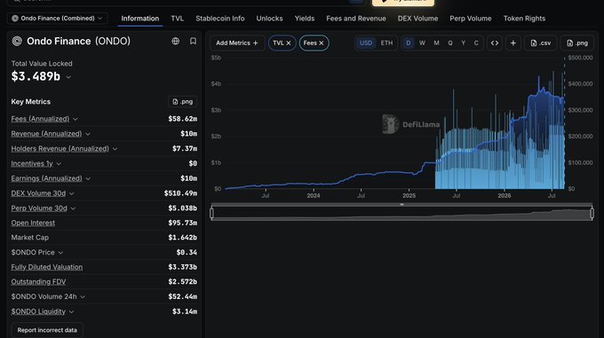Expand DEX Volume 30d details

point(72,193)
